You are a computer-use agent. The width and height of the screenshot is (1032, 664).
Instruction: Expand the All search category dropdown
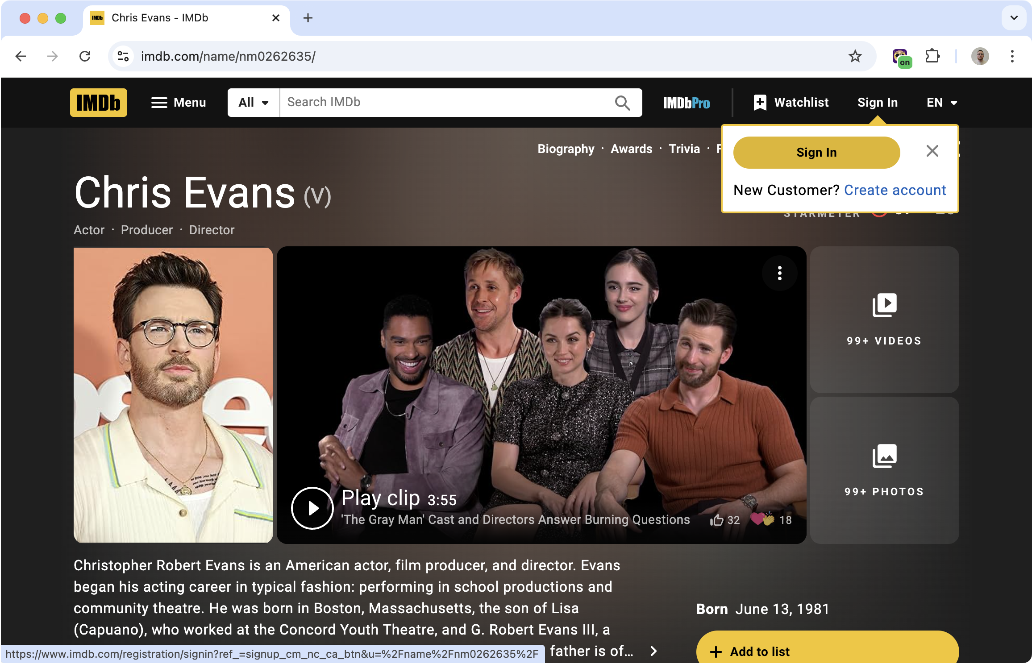[252, 102]
